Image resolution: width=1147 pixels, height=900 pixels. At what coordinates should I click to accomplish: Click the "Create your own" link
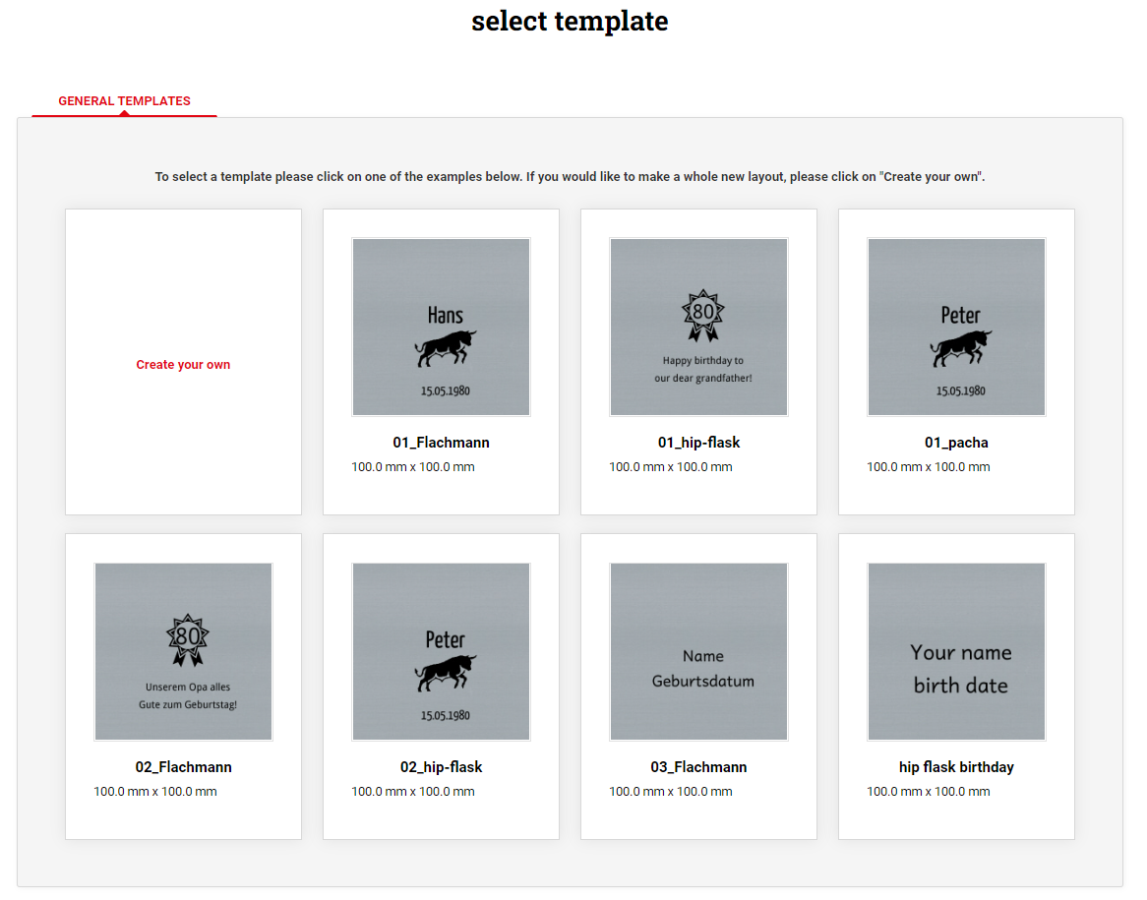pyautogui.click(x=183, y=364)
